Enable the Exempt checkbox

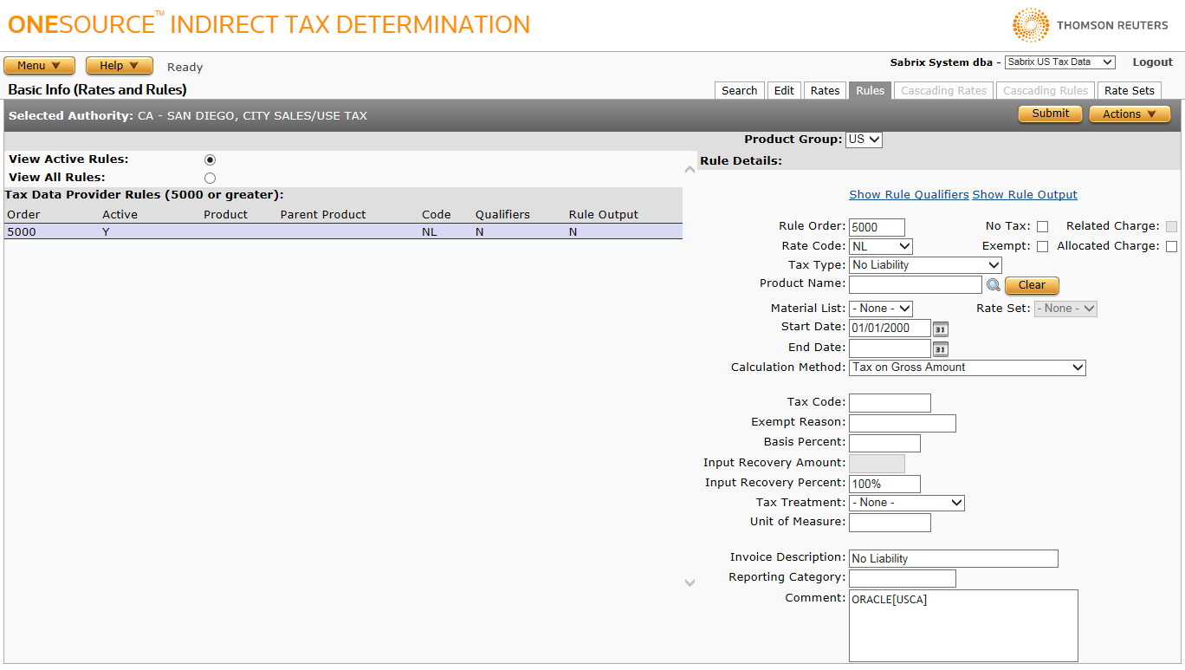[1042, 247]
